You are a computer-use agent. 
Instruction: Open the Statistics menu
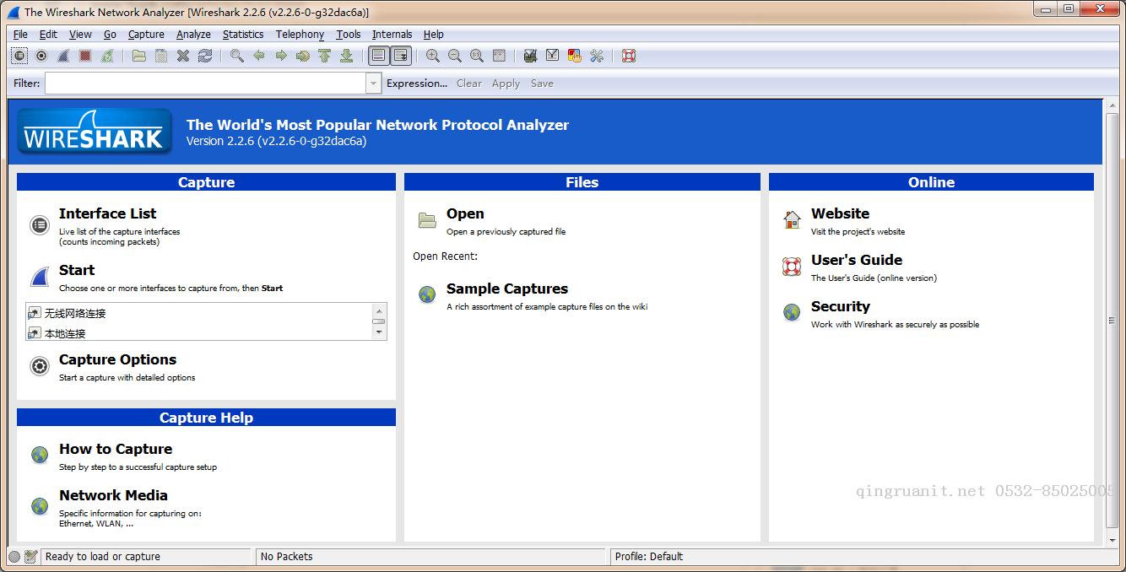pos(244,35)
